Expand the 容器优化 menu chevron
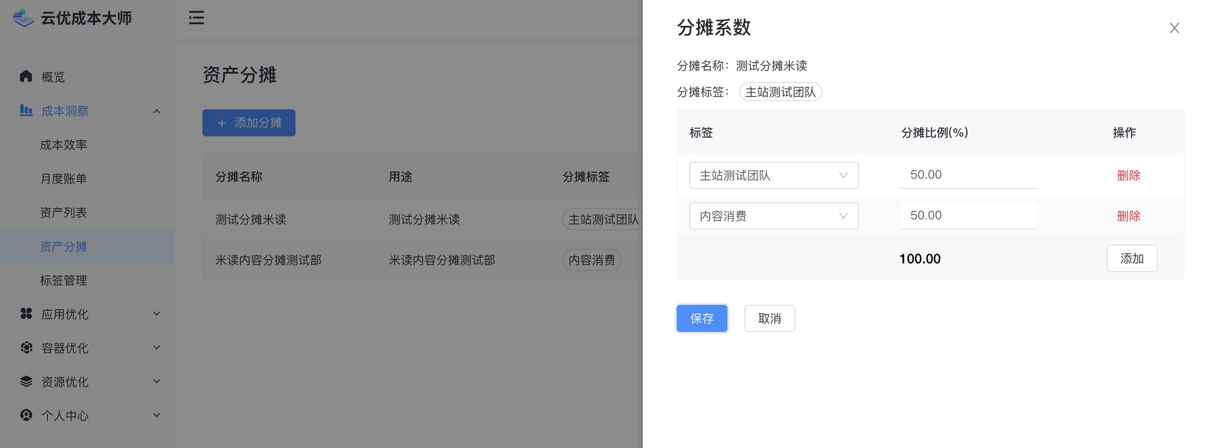This screenshot has width=1217, height=448. click(157, 348)
